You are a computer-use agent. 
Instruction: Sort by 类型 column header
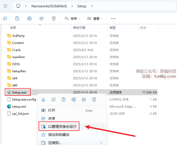113,28
